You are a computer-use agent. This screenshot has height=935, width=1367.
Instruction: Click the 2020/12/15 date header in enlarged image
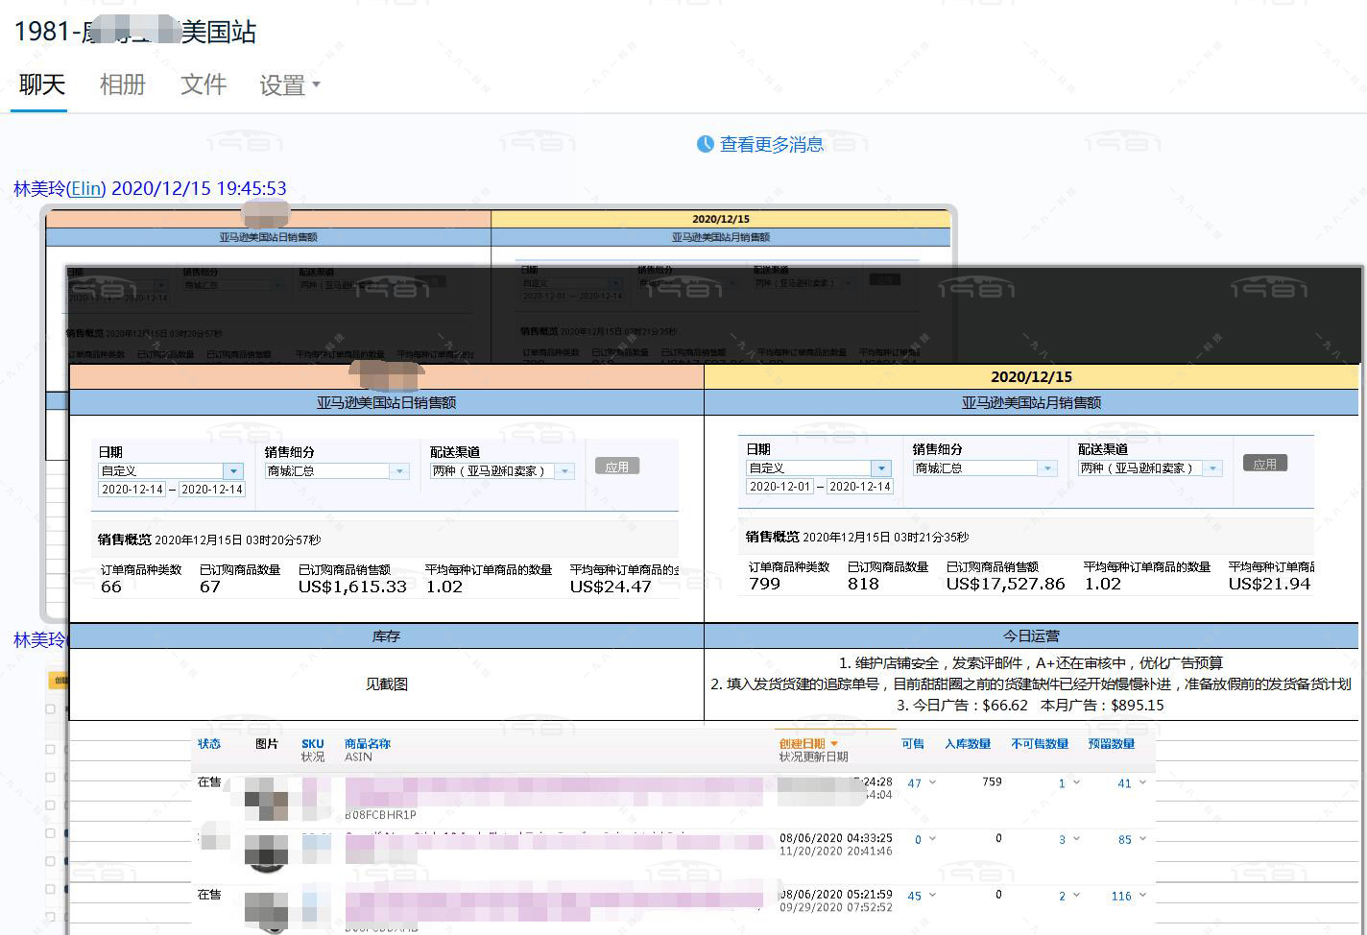[1031, 377]
